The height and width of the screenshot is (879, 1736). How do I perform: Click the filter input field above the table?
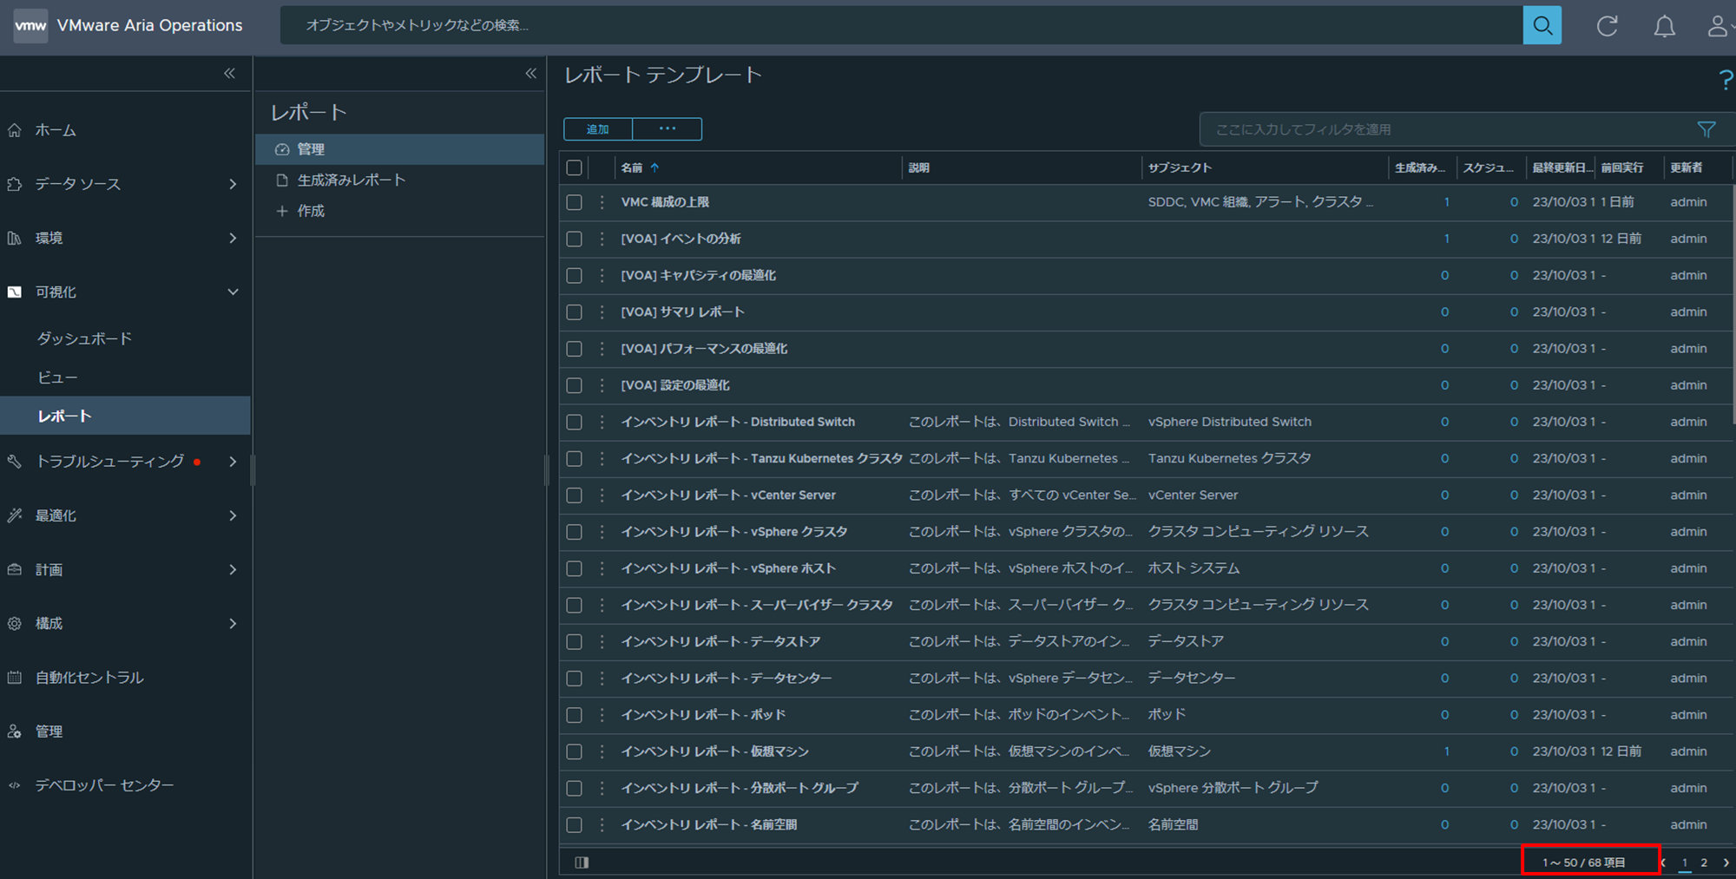(x=1441, y=128)
